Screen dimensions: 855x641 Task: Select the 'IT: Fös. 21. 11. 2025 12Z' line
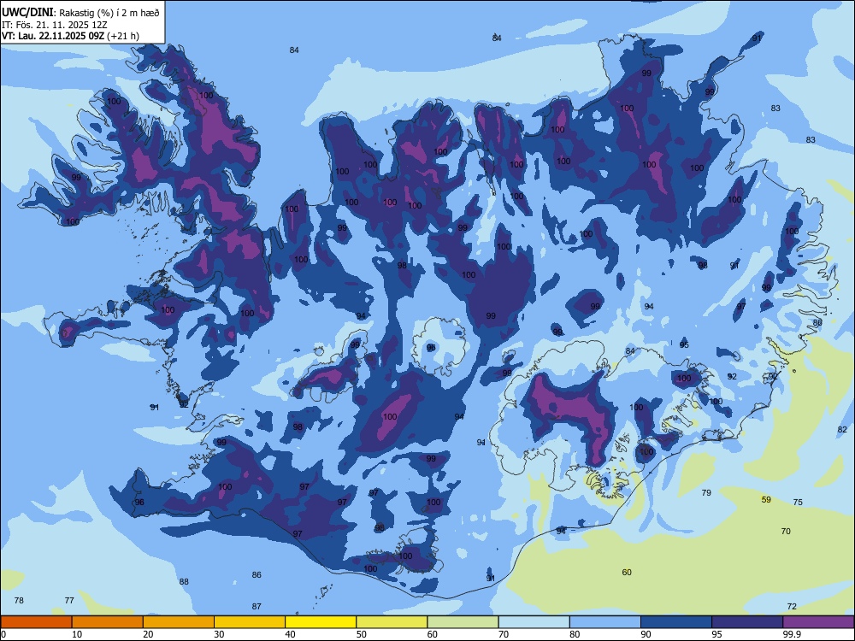[x=55, y=25]
